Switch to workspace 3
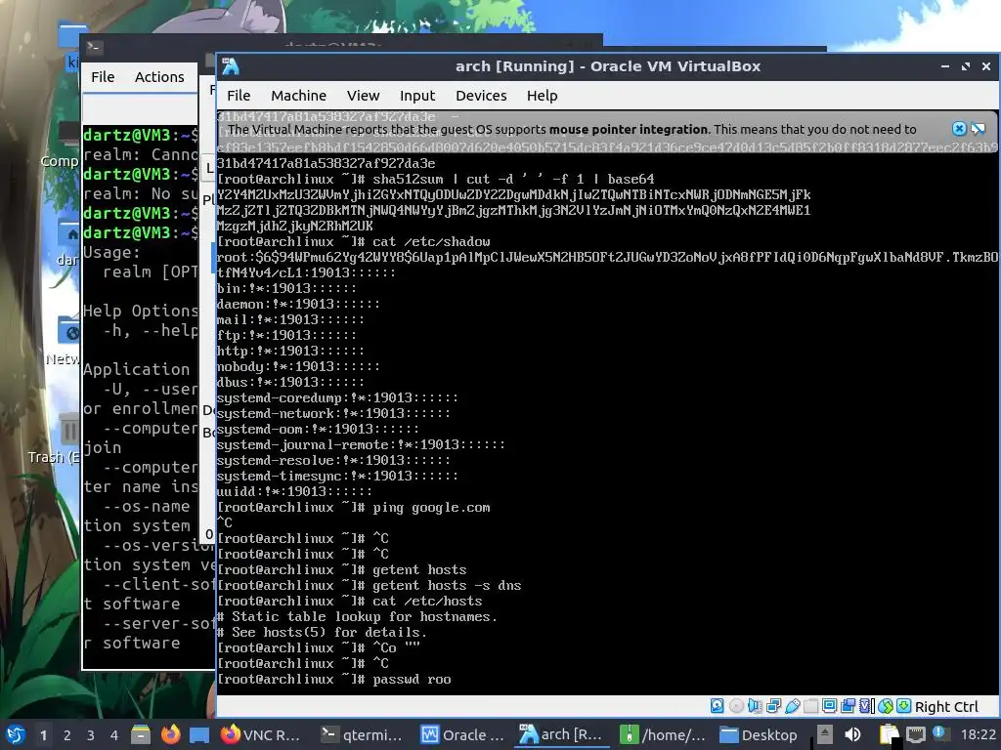The image size is (1001, 750). 91,735
